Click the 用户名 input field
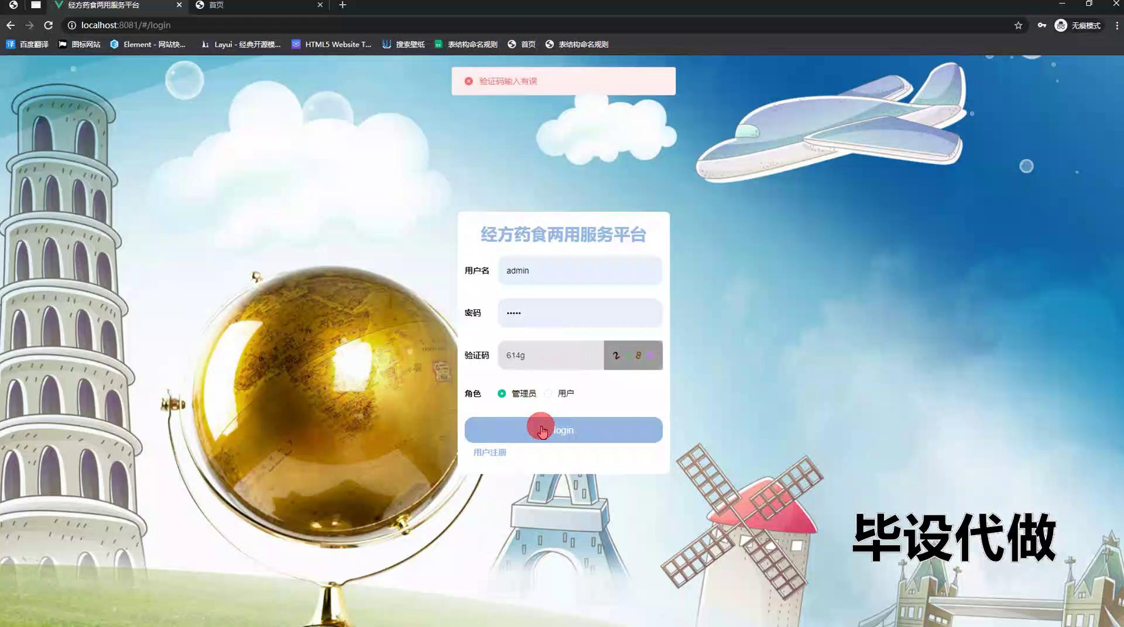 (580, 271)
